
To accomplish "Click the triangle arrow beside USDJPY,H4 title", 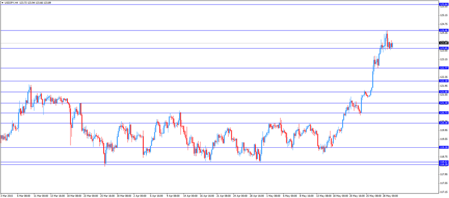I will (2, 3).
